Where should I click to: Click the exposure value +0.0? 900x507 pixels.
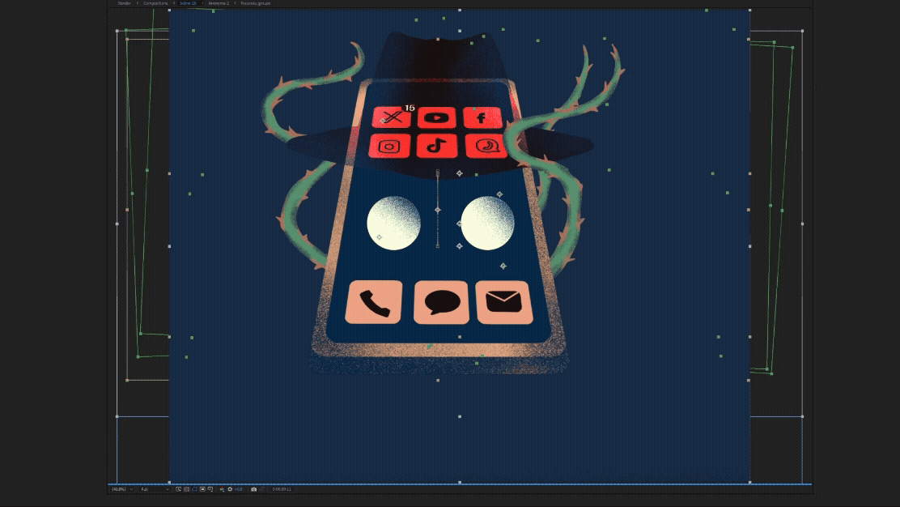pyautogui.click(x=239, y=489)
